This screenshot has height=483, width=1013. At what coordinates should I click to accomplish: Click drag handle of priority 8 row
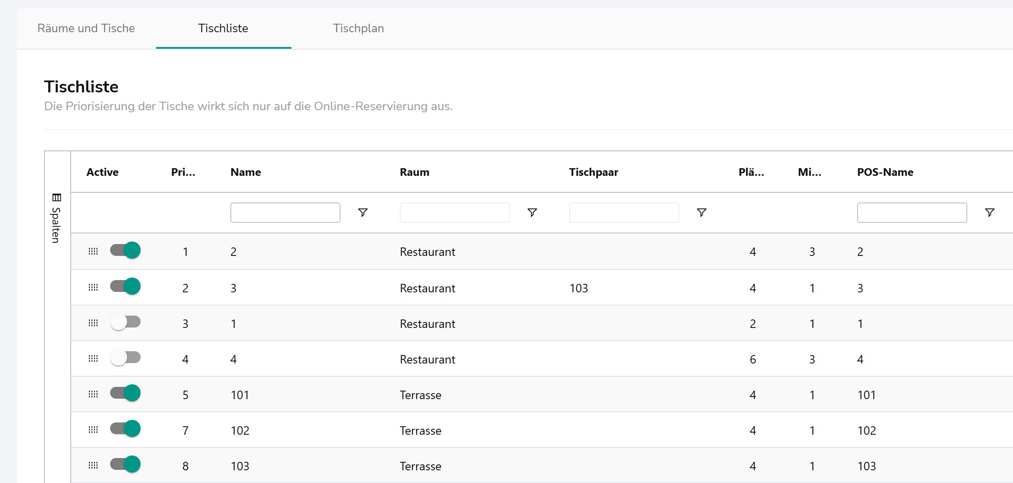point(93,465)
